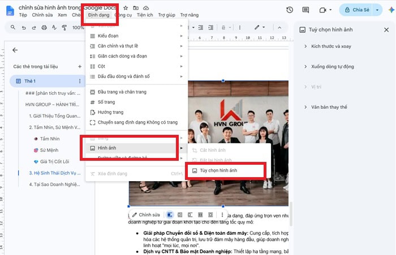Show the comments panel icon
The width and height of the screenshot is (396, 255).
305,10
